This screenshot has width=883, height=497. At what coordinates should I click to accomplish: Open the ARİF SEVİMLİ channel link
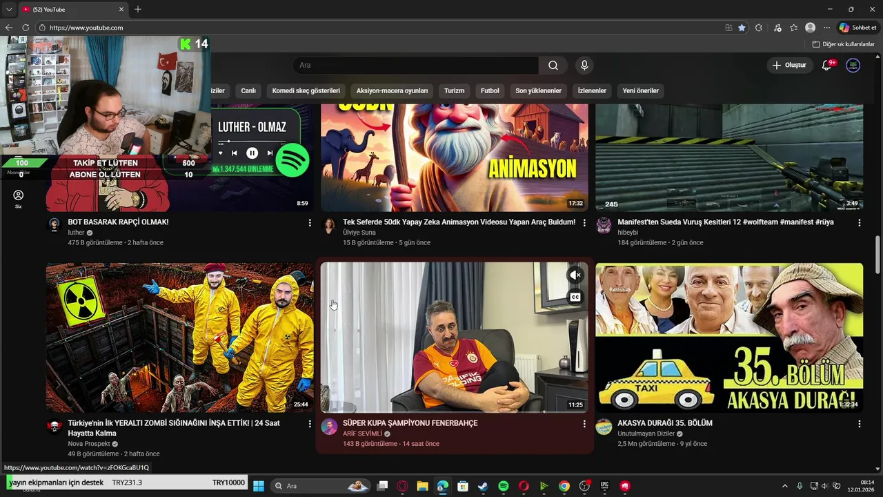(362, 433)
